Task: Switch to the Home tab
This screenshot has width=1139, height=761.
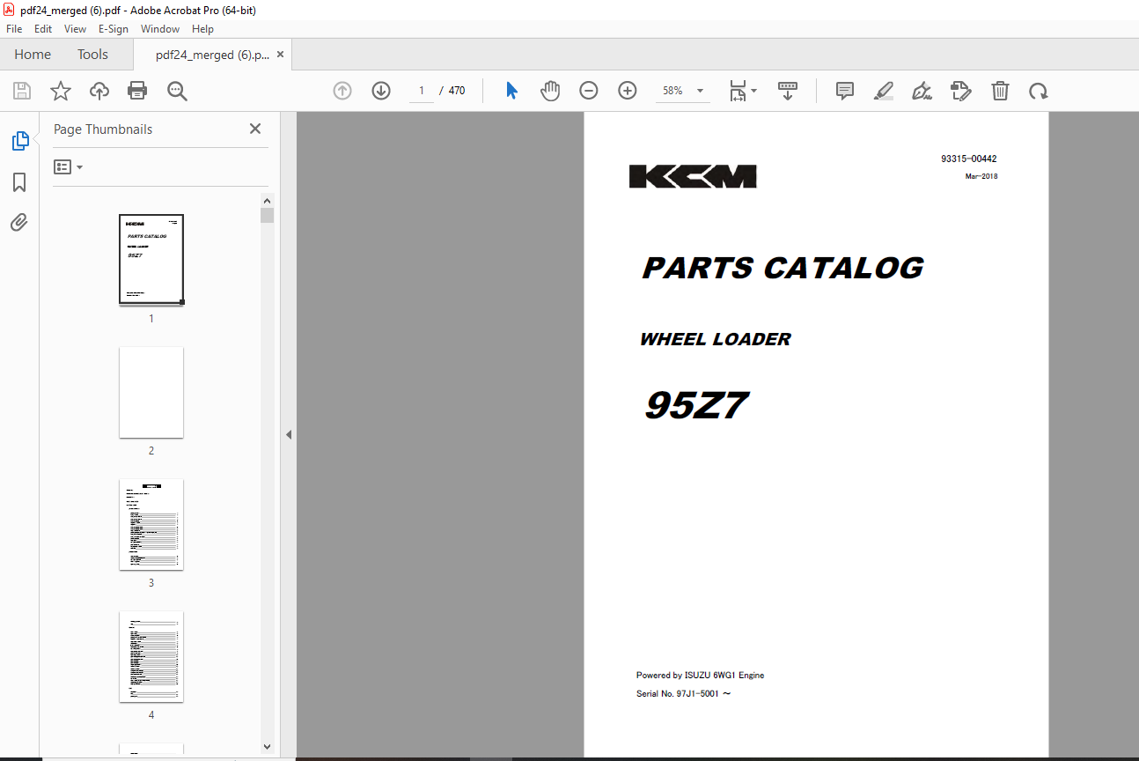Action: (x=33, y=55)
